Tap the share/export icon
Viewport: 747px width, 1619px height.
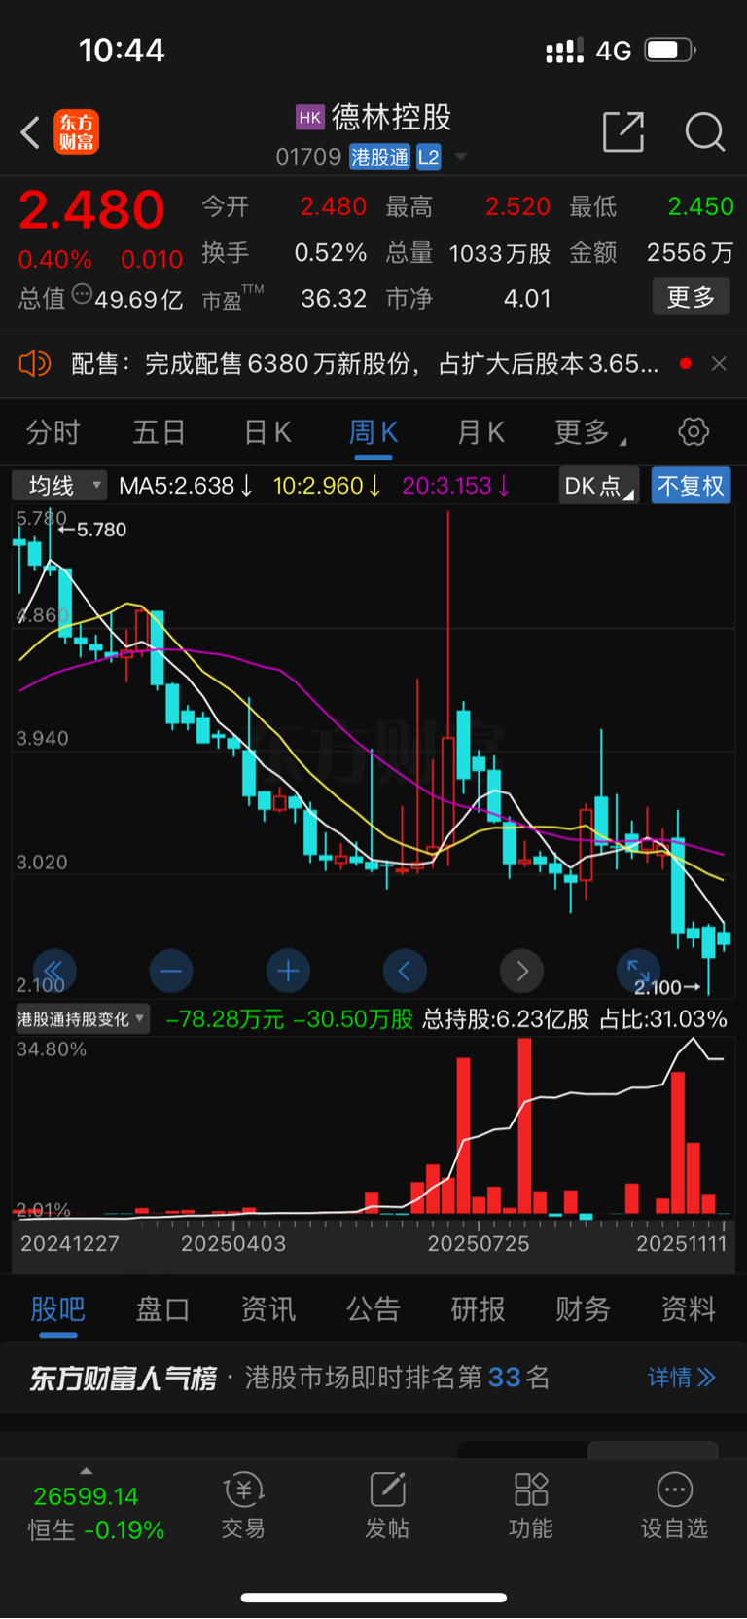pyautogui.click(x=623, y=131)
